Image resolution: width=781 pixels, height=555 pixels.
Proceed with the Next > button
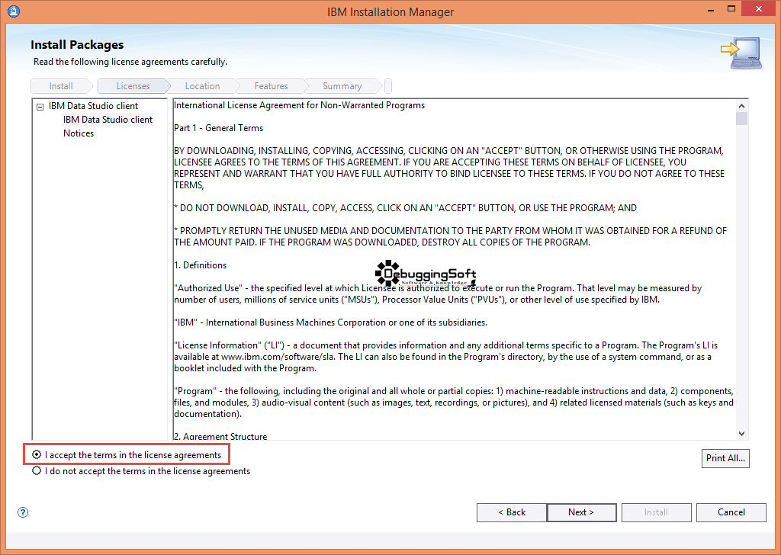tap(581, 512)
